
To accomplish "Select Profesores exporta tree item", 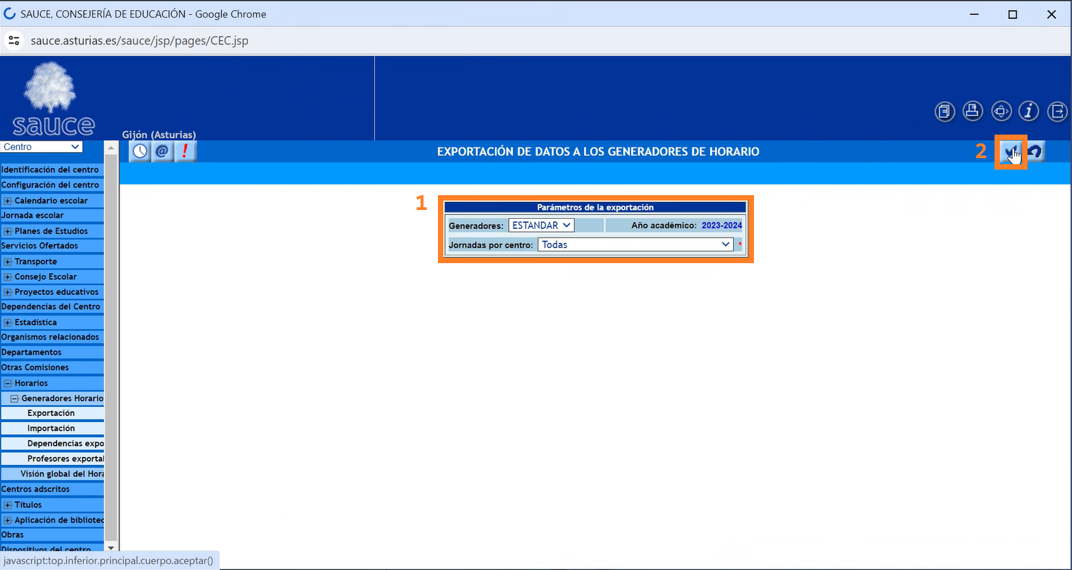I will [65, 459].
